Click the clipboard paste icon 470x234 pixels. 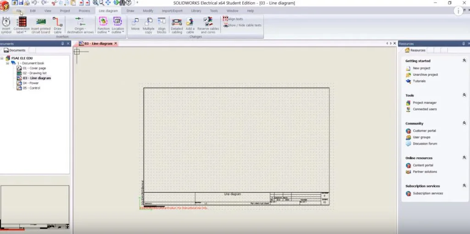tap(73, 3)
